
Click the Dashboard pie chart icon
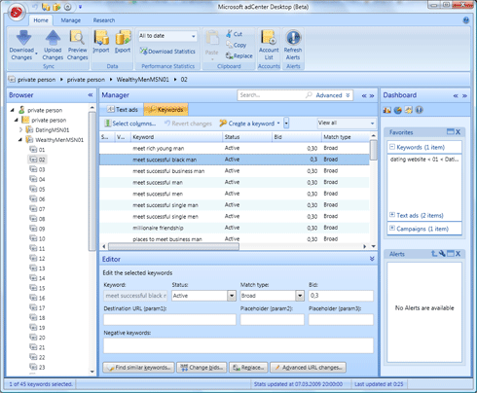tap(398, 110)
